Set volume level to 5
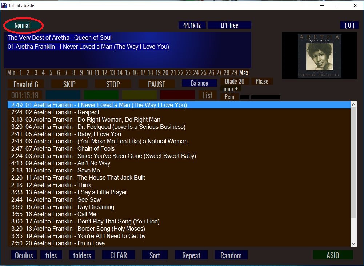This screenshot has height=266, width=364. pos(51,73)
